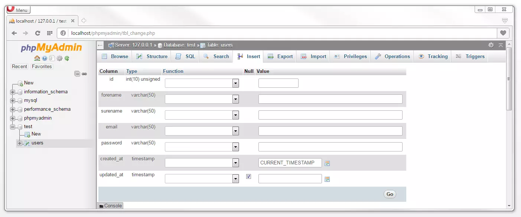The height and width of the screenshot is (217, 521).
Task: Click the Recent tables button
Action: pyautogui.click(x=19, y=67)
